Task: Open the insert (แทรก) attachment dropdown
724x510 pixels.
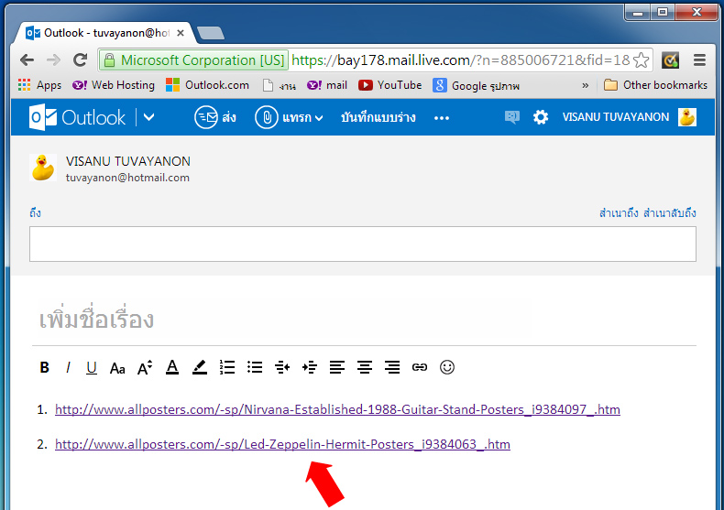Action: (290, 117)
